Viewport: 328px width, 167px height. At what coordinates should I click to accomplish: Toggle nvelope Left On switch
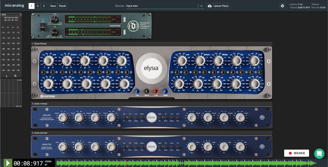click(x=124, y=117)
